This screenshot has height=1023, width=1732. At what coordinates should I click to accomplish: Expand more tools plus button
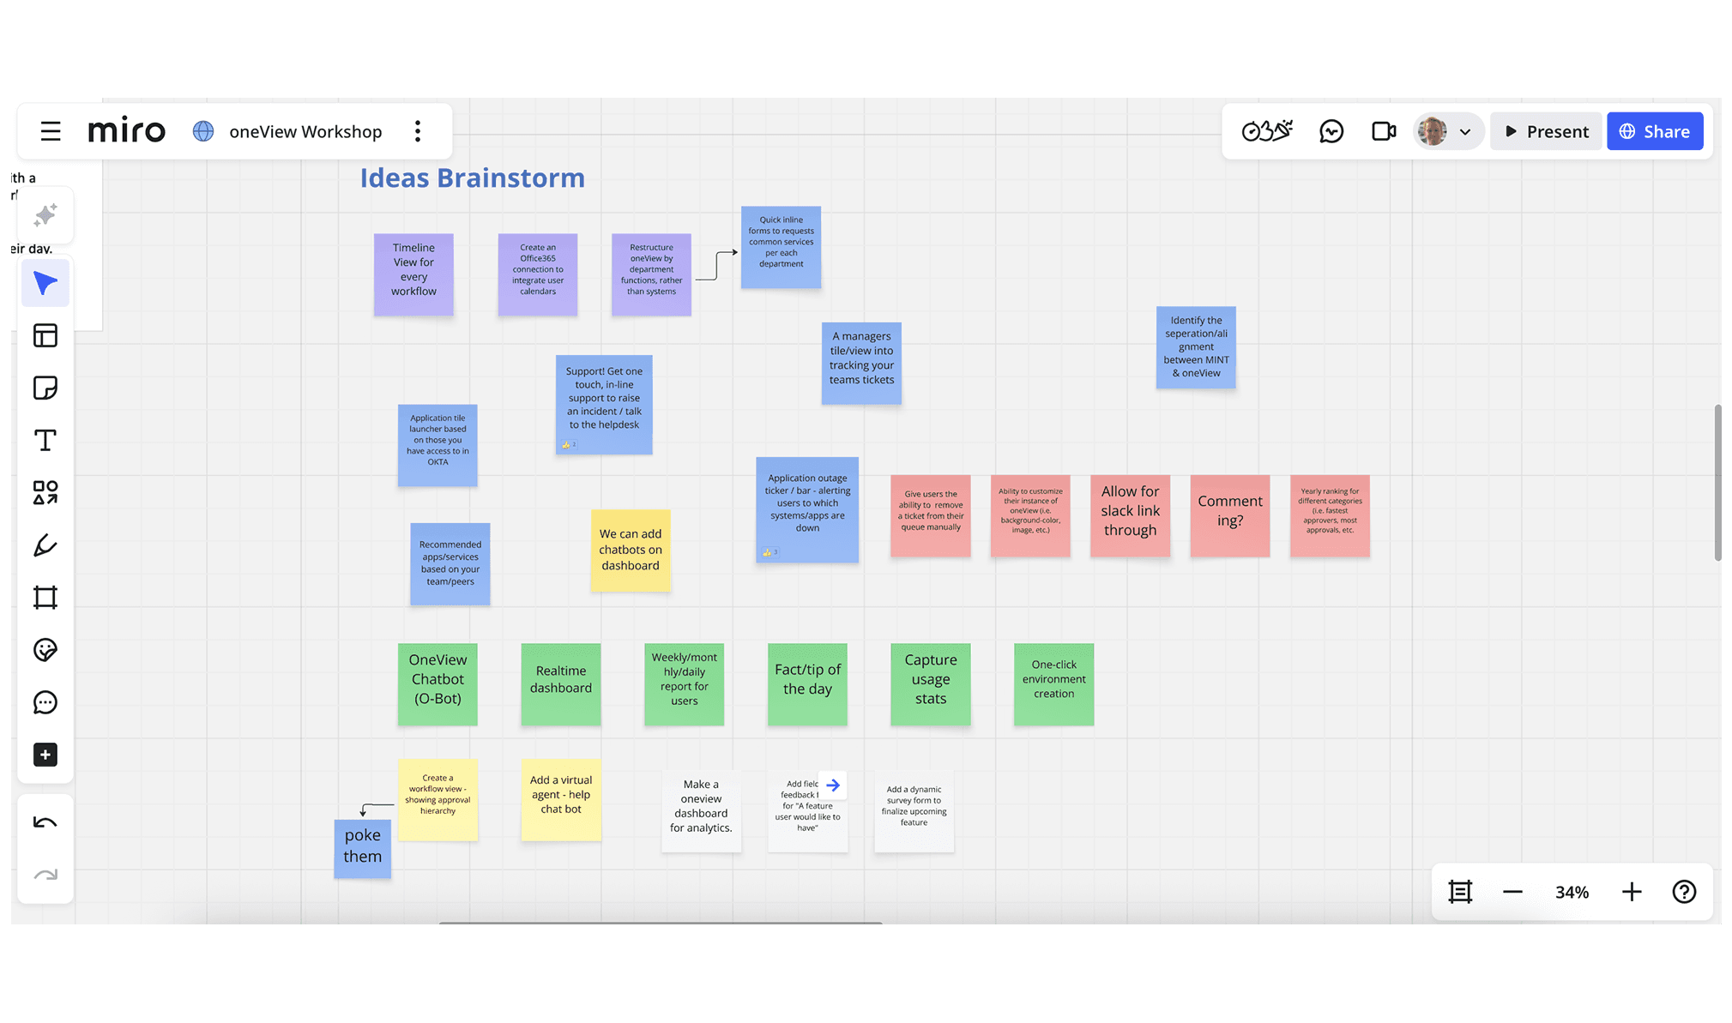click(45, 755)
